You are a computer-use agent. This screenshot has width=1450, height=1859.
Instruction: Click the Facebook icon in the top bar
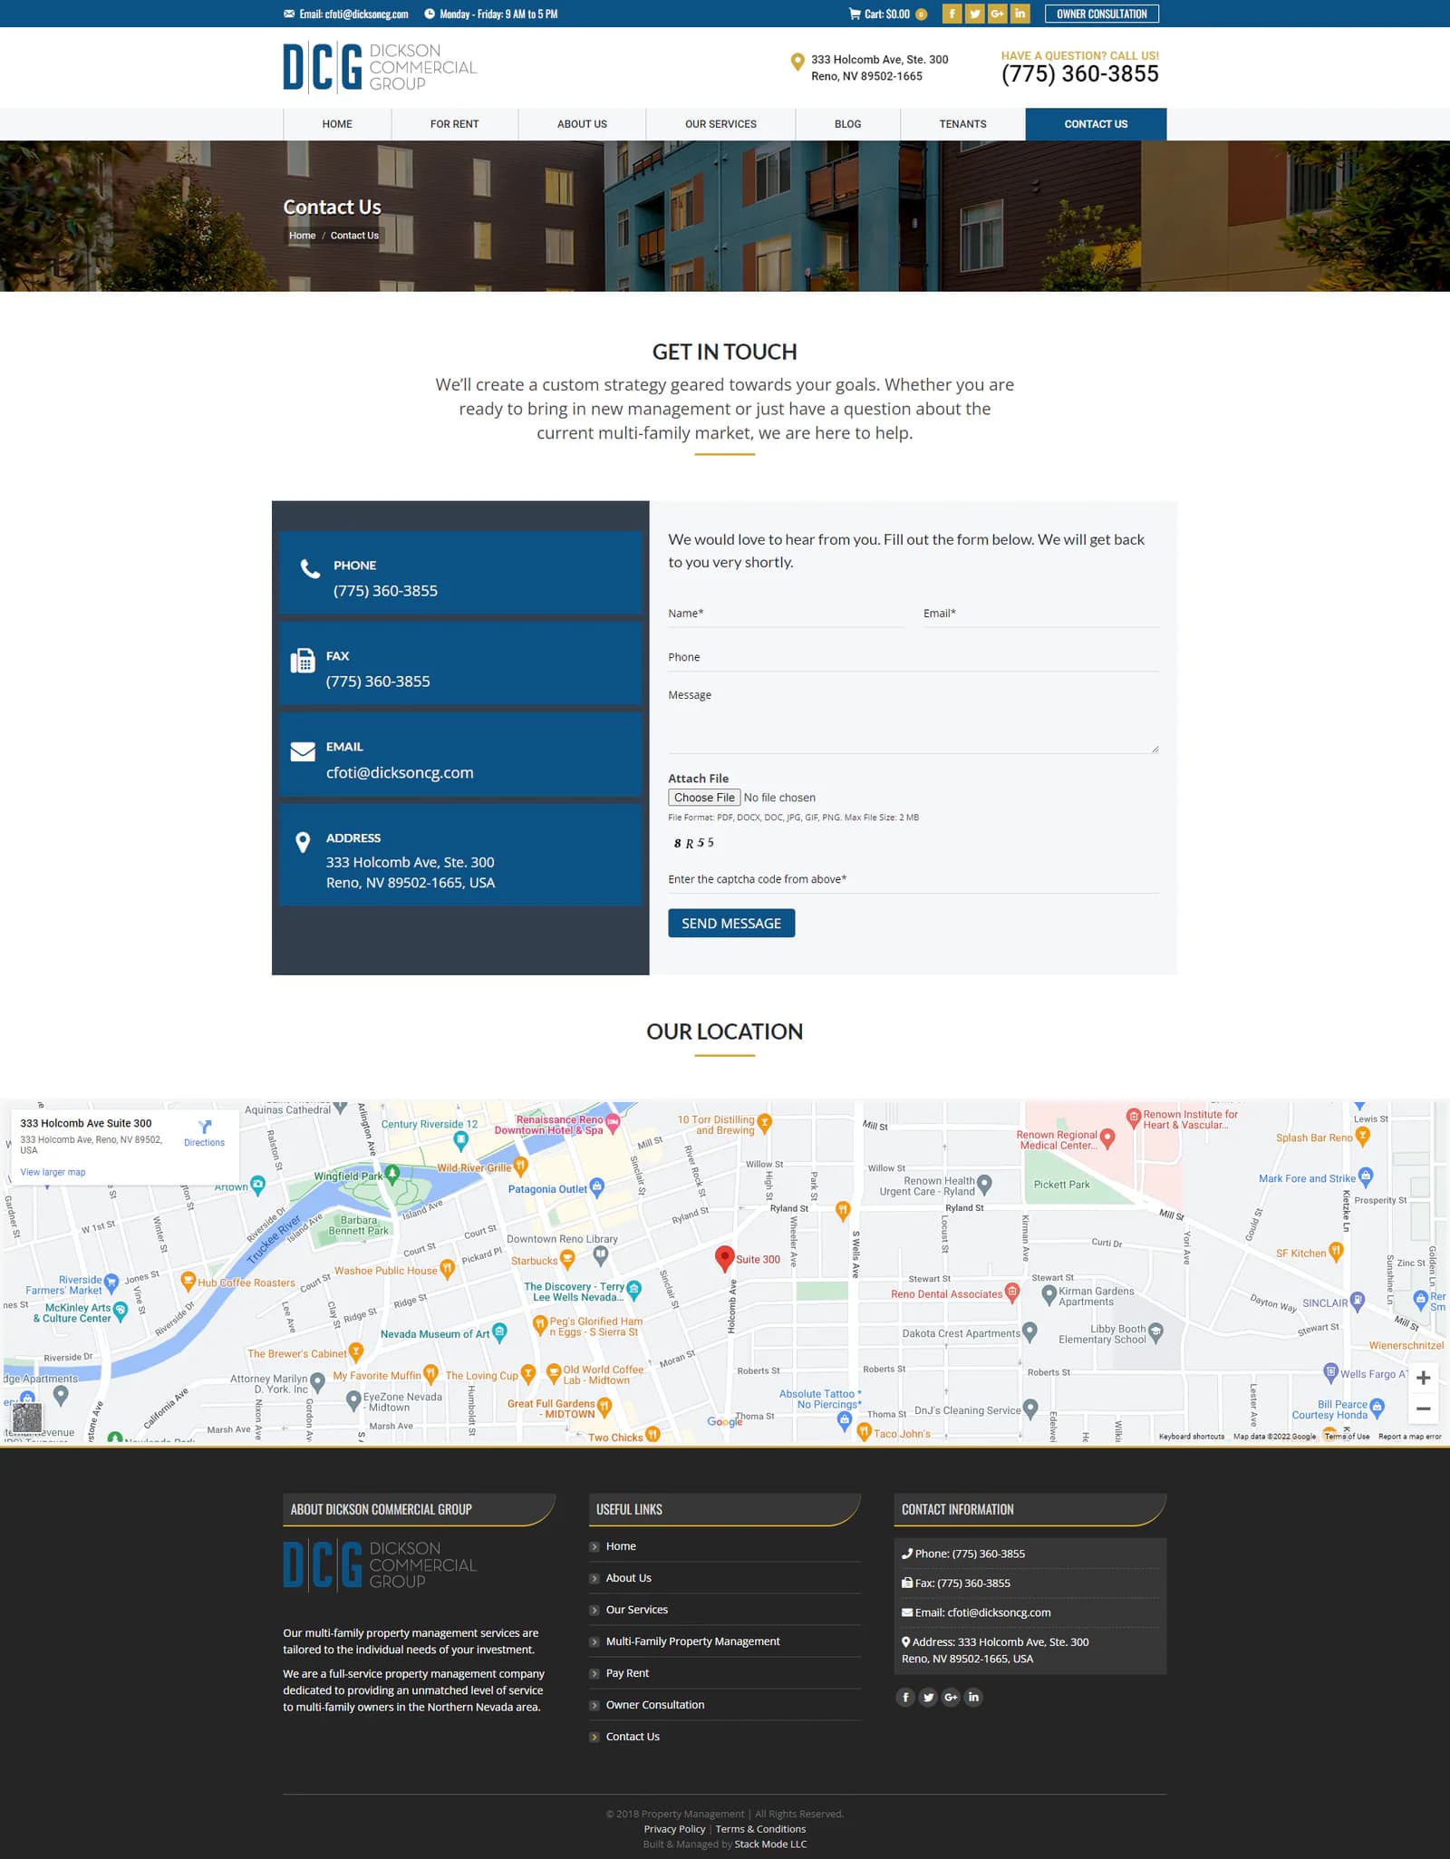click(952, 14)
